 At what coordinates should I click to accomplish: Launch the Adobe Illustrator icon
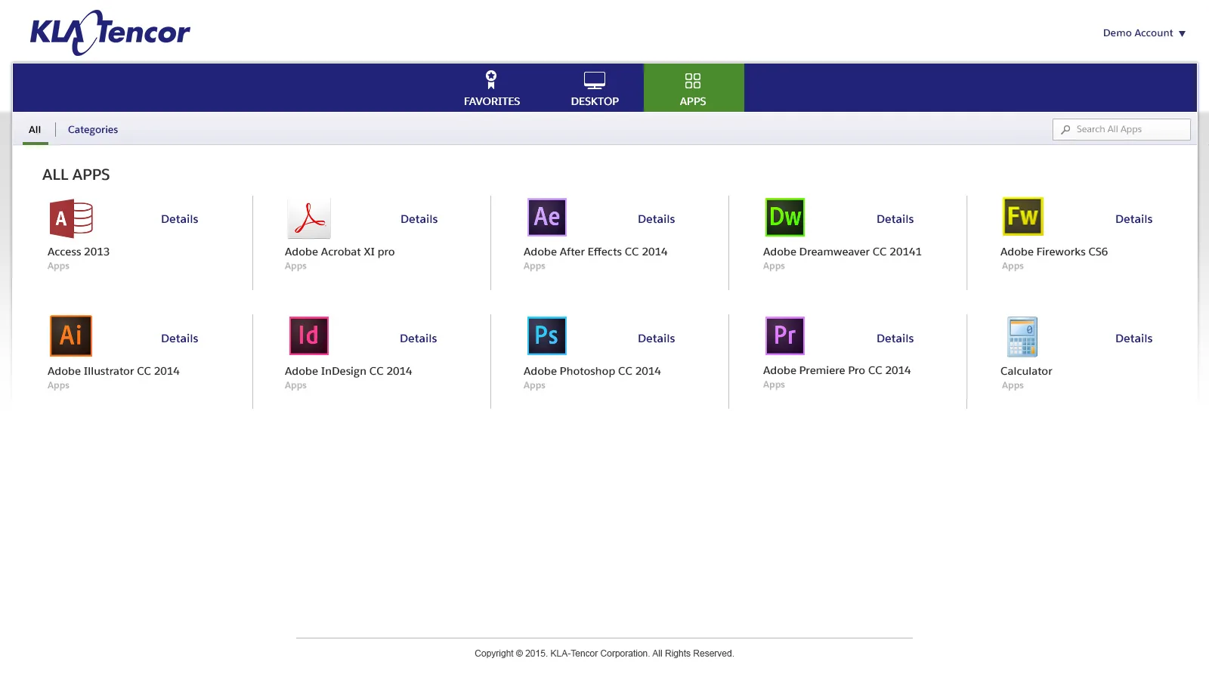click(x=71, y=335)
